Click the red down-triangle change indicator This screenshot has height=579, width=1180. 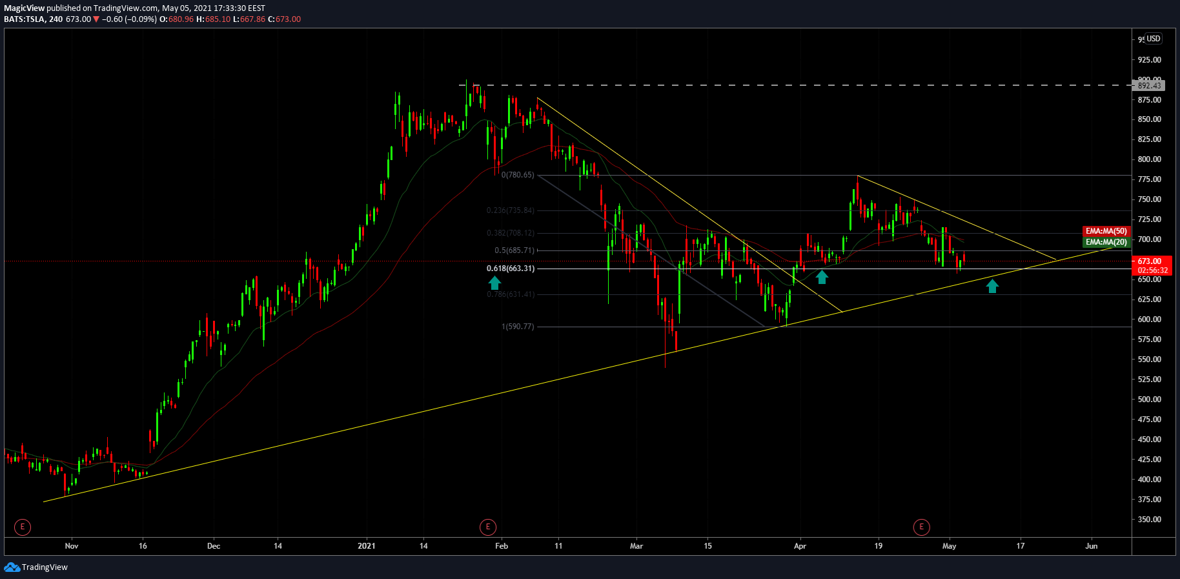[96, 19]
